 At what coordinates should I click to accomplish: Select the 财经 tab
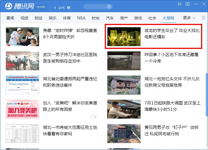[39, 18]
